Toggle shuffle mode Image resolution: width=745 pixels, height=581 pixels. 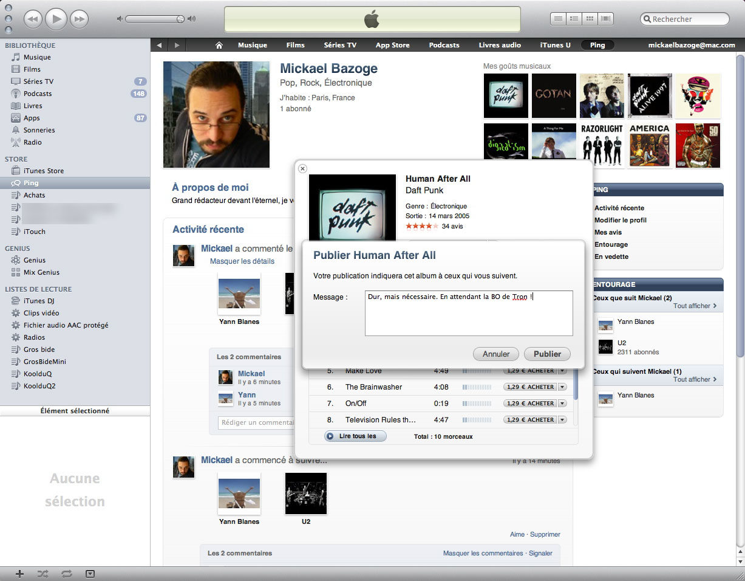coord(43,573)
